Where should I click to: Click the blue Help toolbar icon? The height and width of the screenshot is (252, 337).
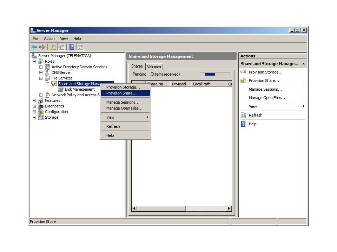tap(72, 47)
